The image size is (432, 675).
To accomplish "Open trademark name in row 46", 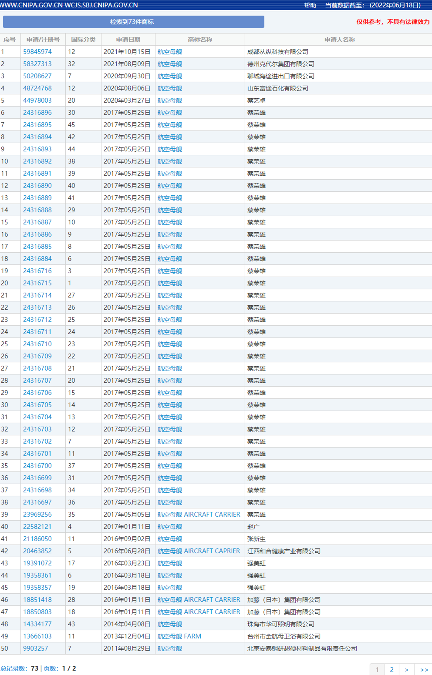I will click(199, 600).
